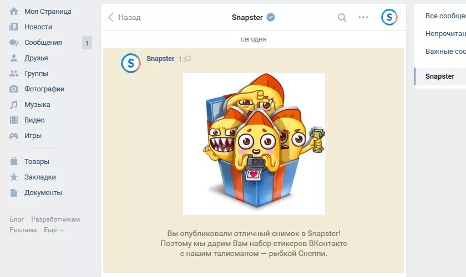Image resolution: width=466 pixels, height=277 pixels.
Task: Open Закладки from the sidebar menu
Action: point(40,177)
